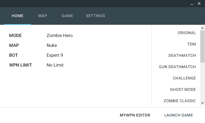Open the MYWPN EDITOR
This screenshot has height=123, width=205.
[135, 115]
